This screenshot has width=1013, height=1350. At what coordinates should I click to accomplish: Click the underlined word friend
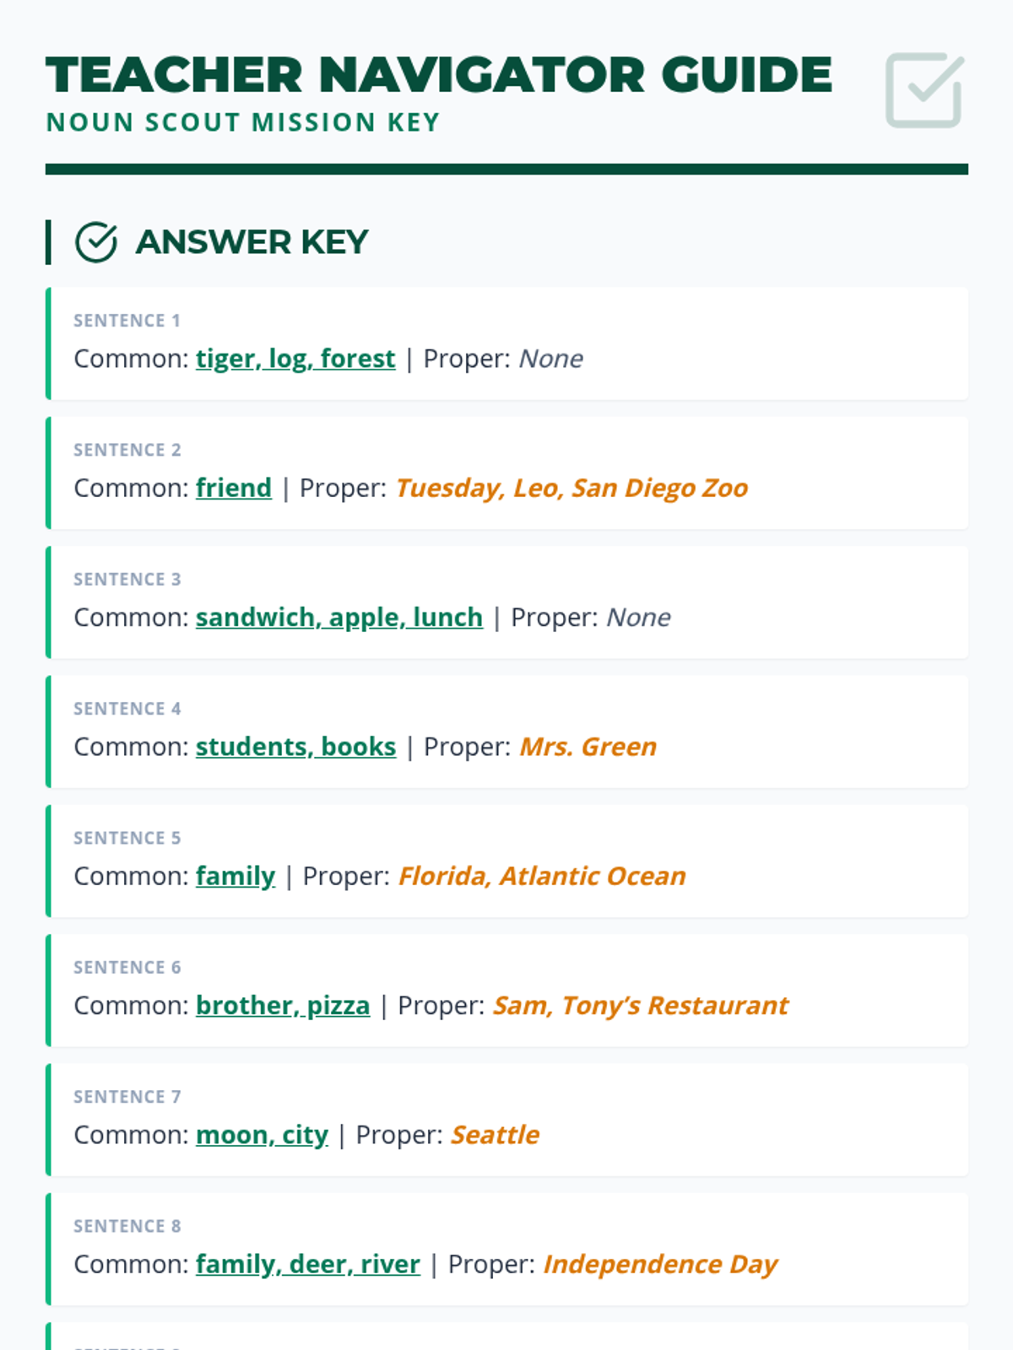pos(234,488)
